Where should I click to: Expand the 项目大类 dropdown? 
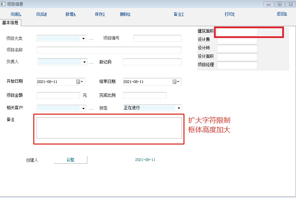[83, 39]
